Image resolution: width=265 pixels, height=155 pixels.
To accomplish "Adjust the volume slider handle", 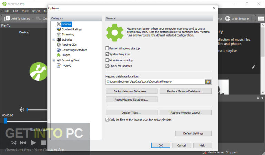I will [x=27, y=110].
